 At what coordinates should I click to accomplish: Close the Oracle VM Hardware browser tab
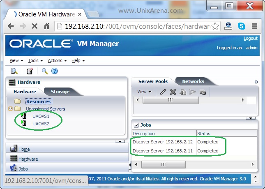coord(80,14)
